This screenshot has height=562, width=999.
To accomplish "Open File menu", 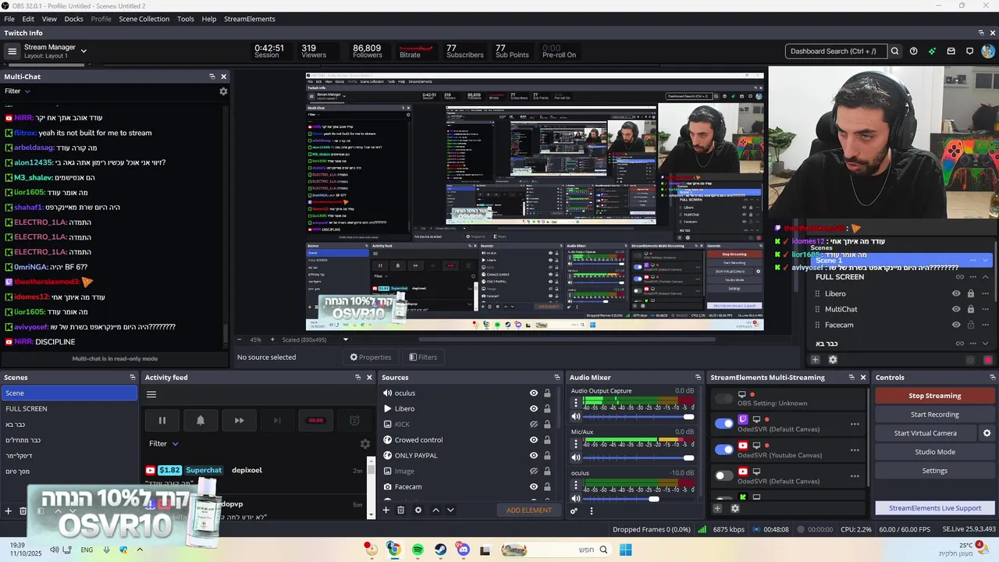I will (x=9, y=19).
